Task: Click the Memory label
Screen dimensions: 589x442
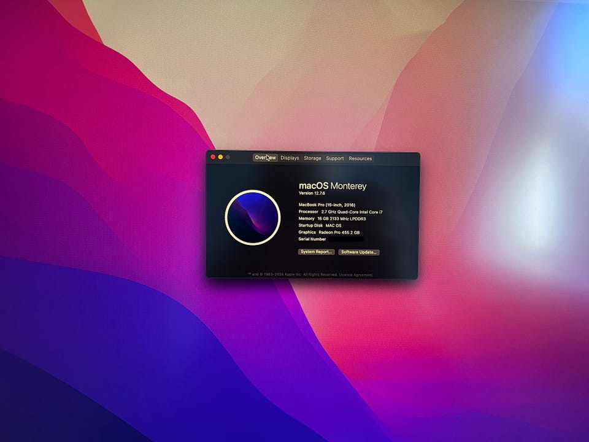Action: click(307, 219)
